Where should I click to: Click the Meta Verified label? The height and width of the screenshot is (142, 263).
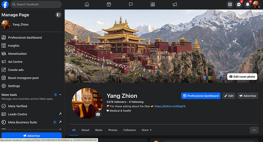tap(18, 106)
